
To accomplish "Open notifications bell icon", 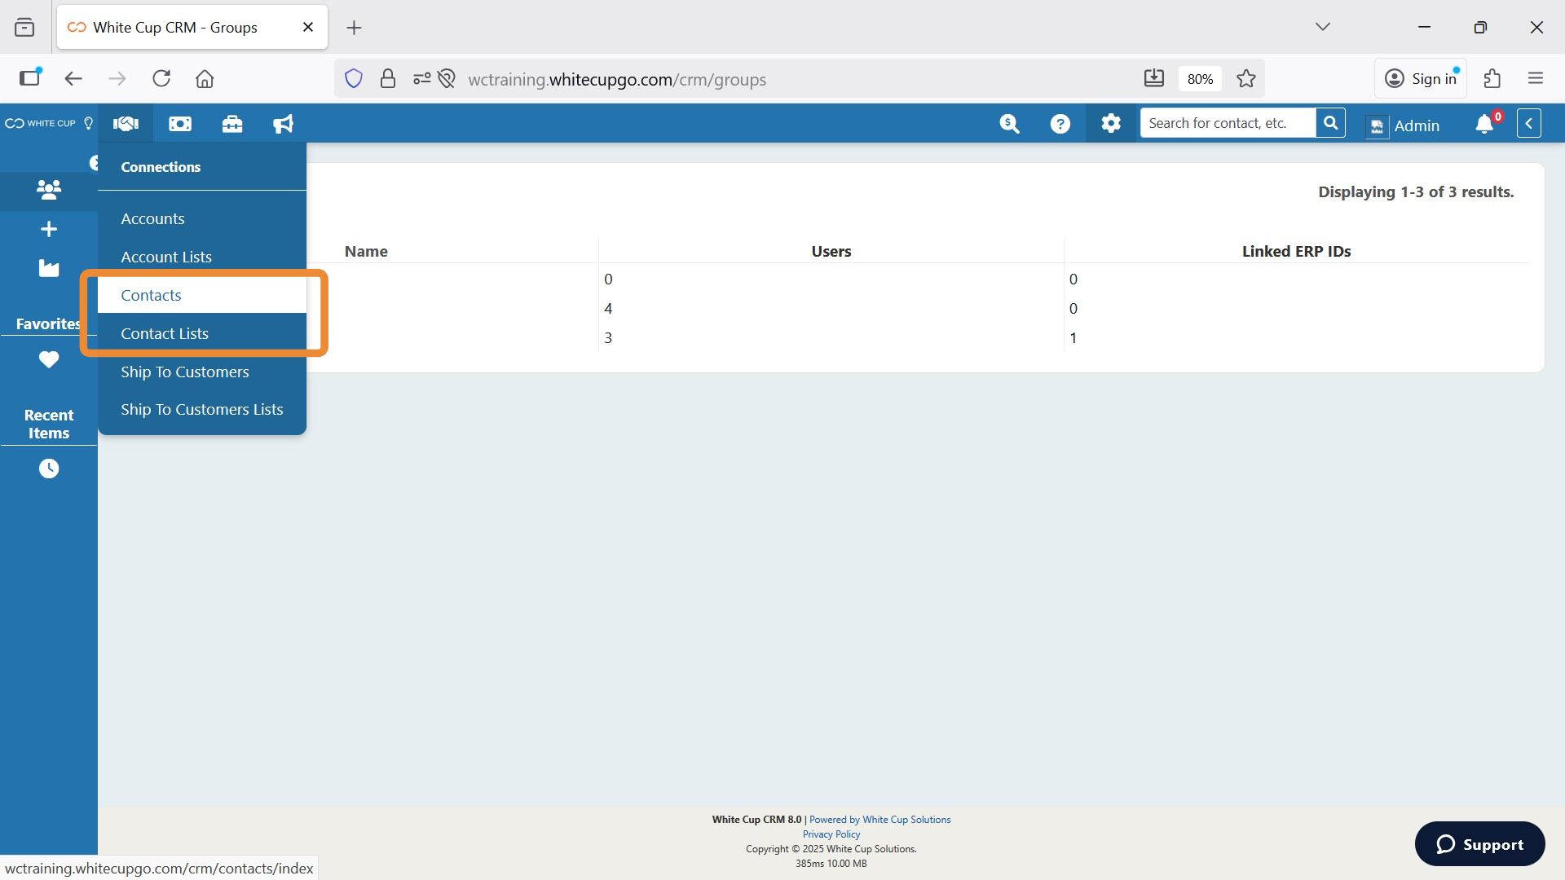I will click(1484, 125).
